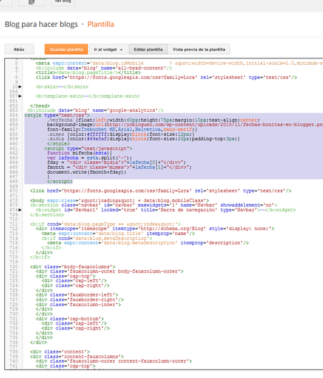Click the Atrás back button
Image resolution: width=323 pixels, height=378 pixels.
(19, 49)
